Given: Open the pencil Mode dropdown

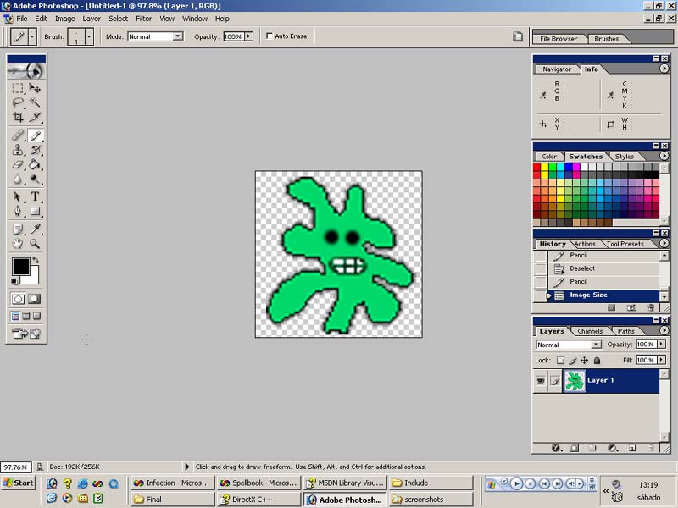Looking at the screenshot, I should 178,36.
